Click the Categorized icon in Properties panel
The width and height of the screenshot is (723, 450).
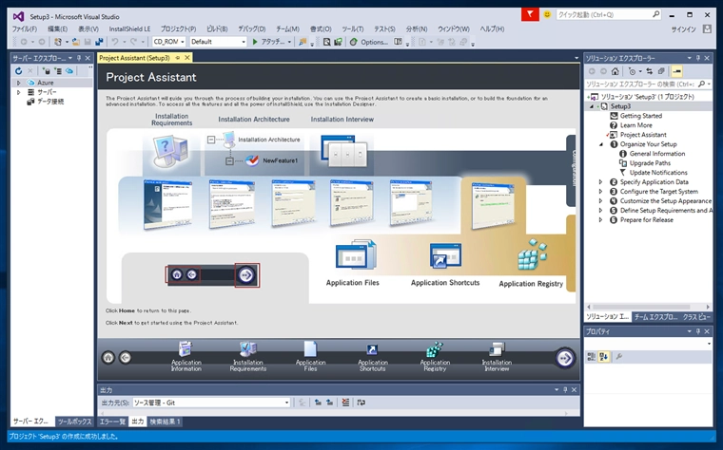[591, 357]
